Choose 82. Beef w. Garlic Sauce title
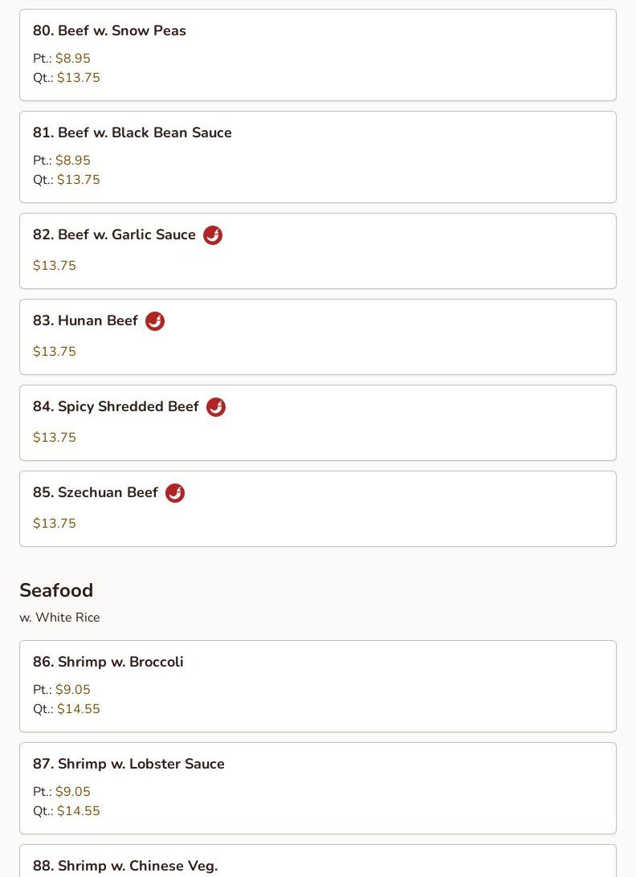 point(114,235)
